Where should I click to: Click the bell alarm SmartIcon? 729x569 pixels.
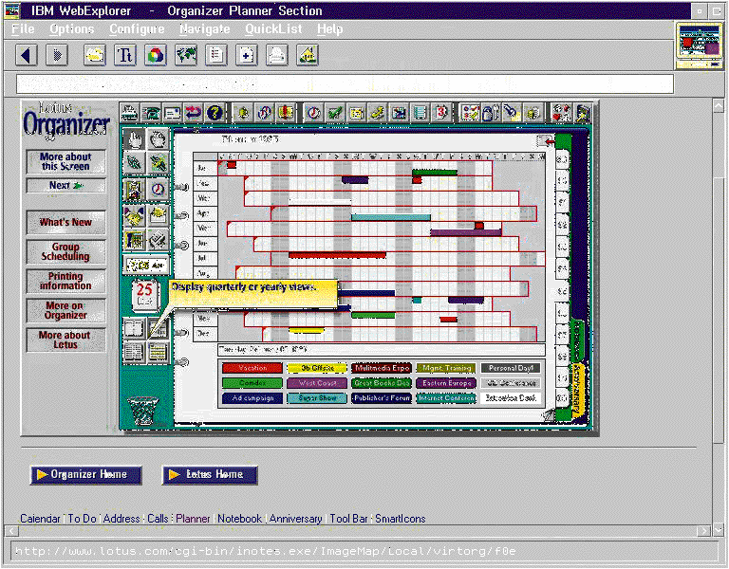[243, 113]
